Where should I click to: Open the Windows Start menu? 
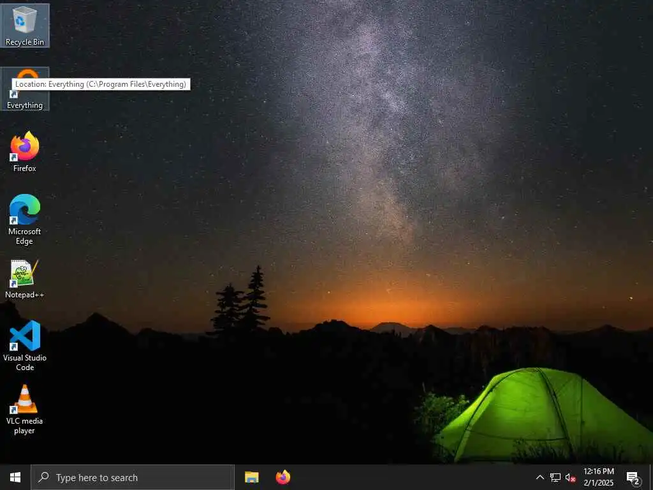point(15,477)
